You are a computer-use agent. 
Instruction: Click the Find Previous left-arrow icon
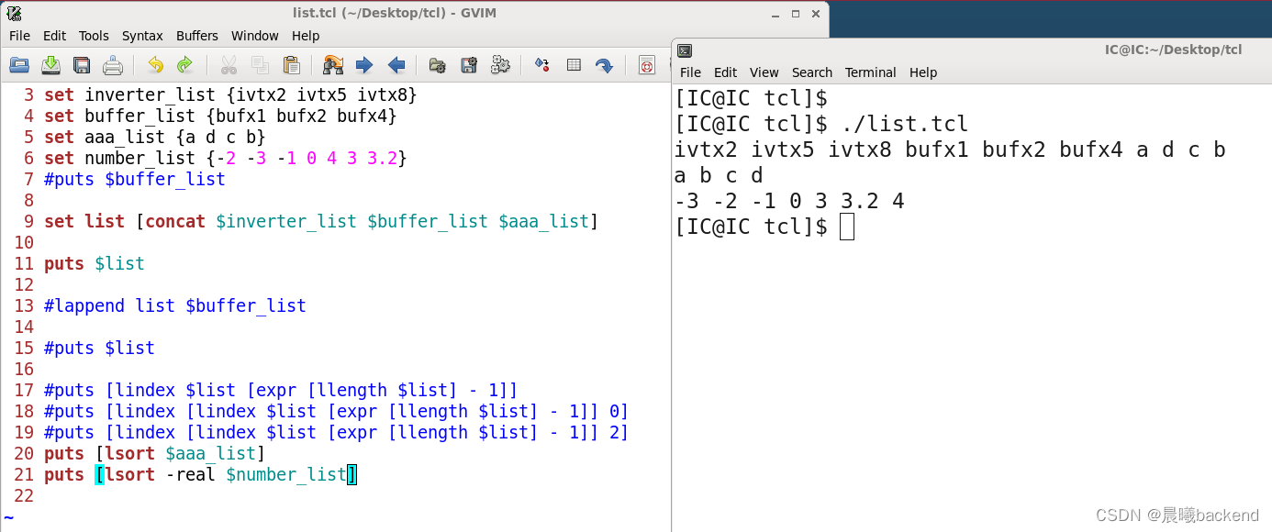396,65
